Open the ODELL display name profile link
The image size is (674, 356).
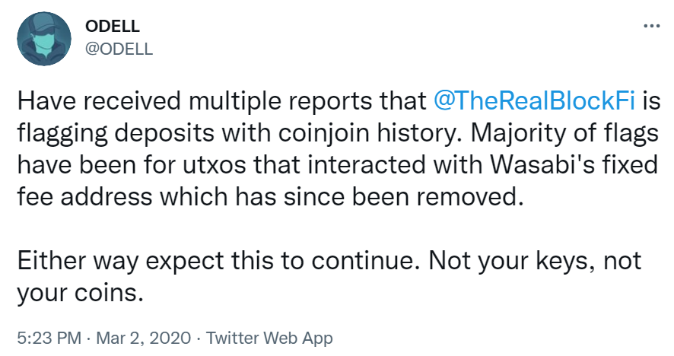(112, 27)
